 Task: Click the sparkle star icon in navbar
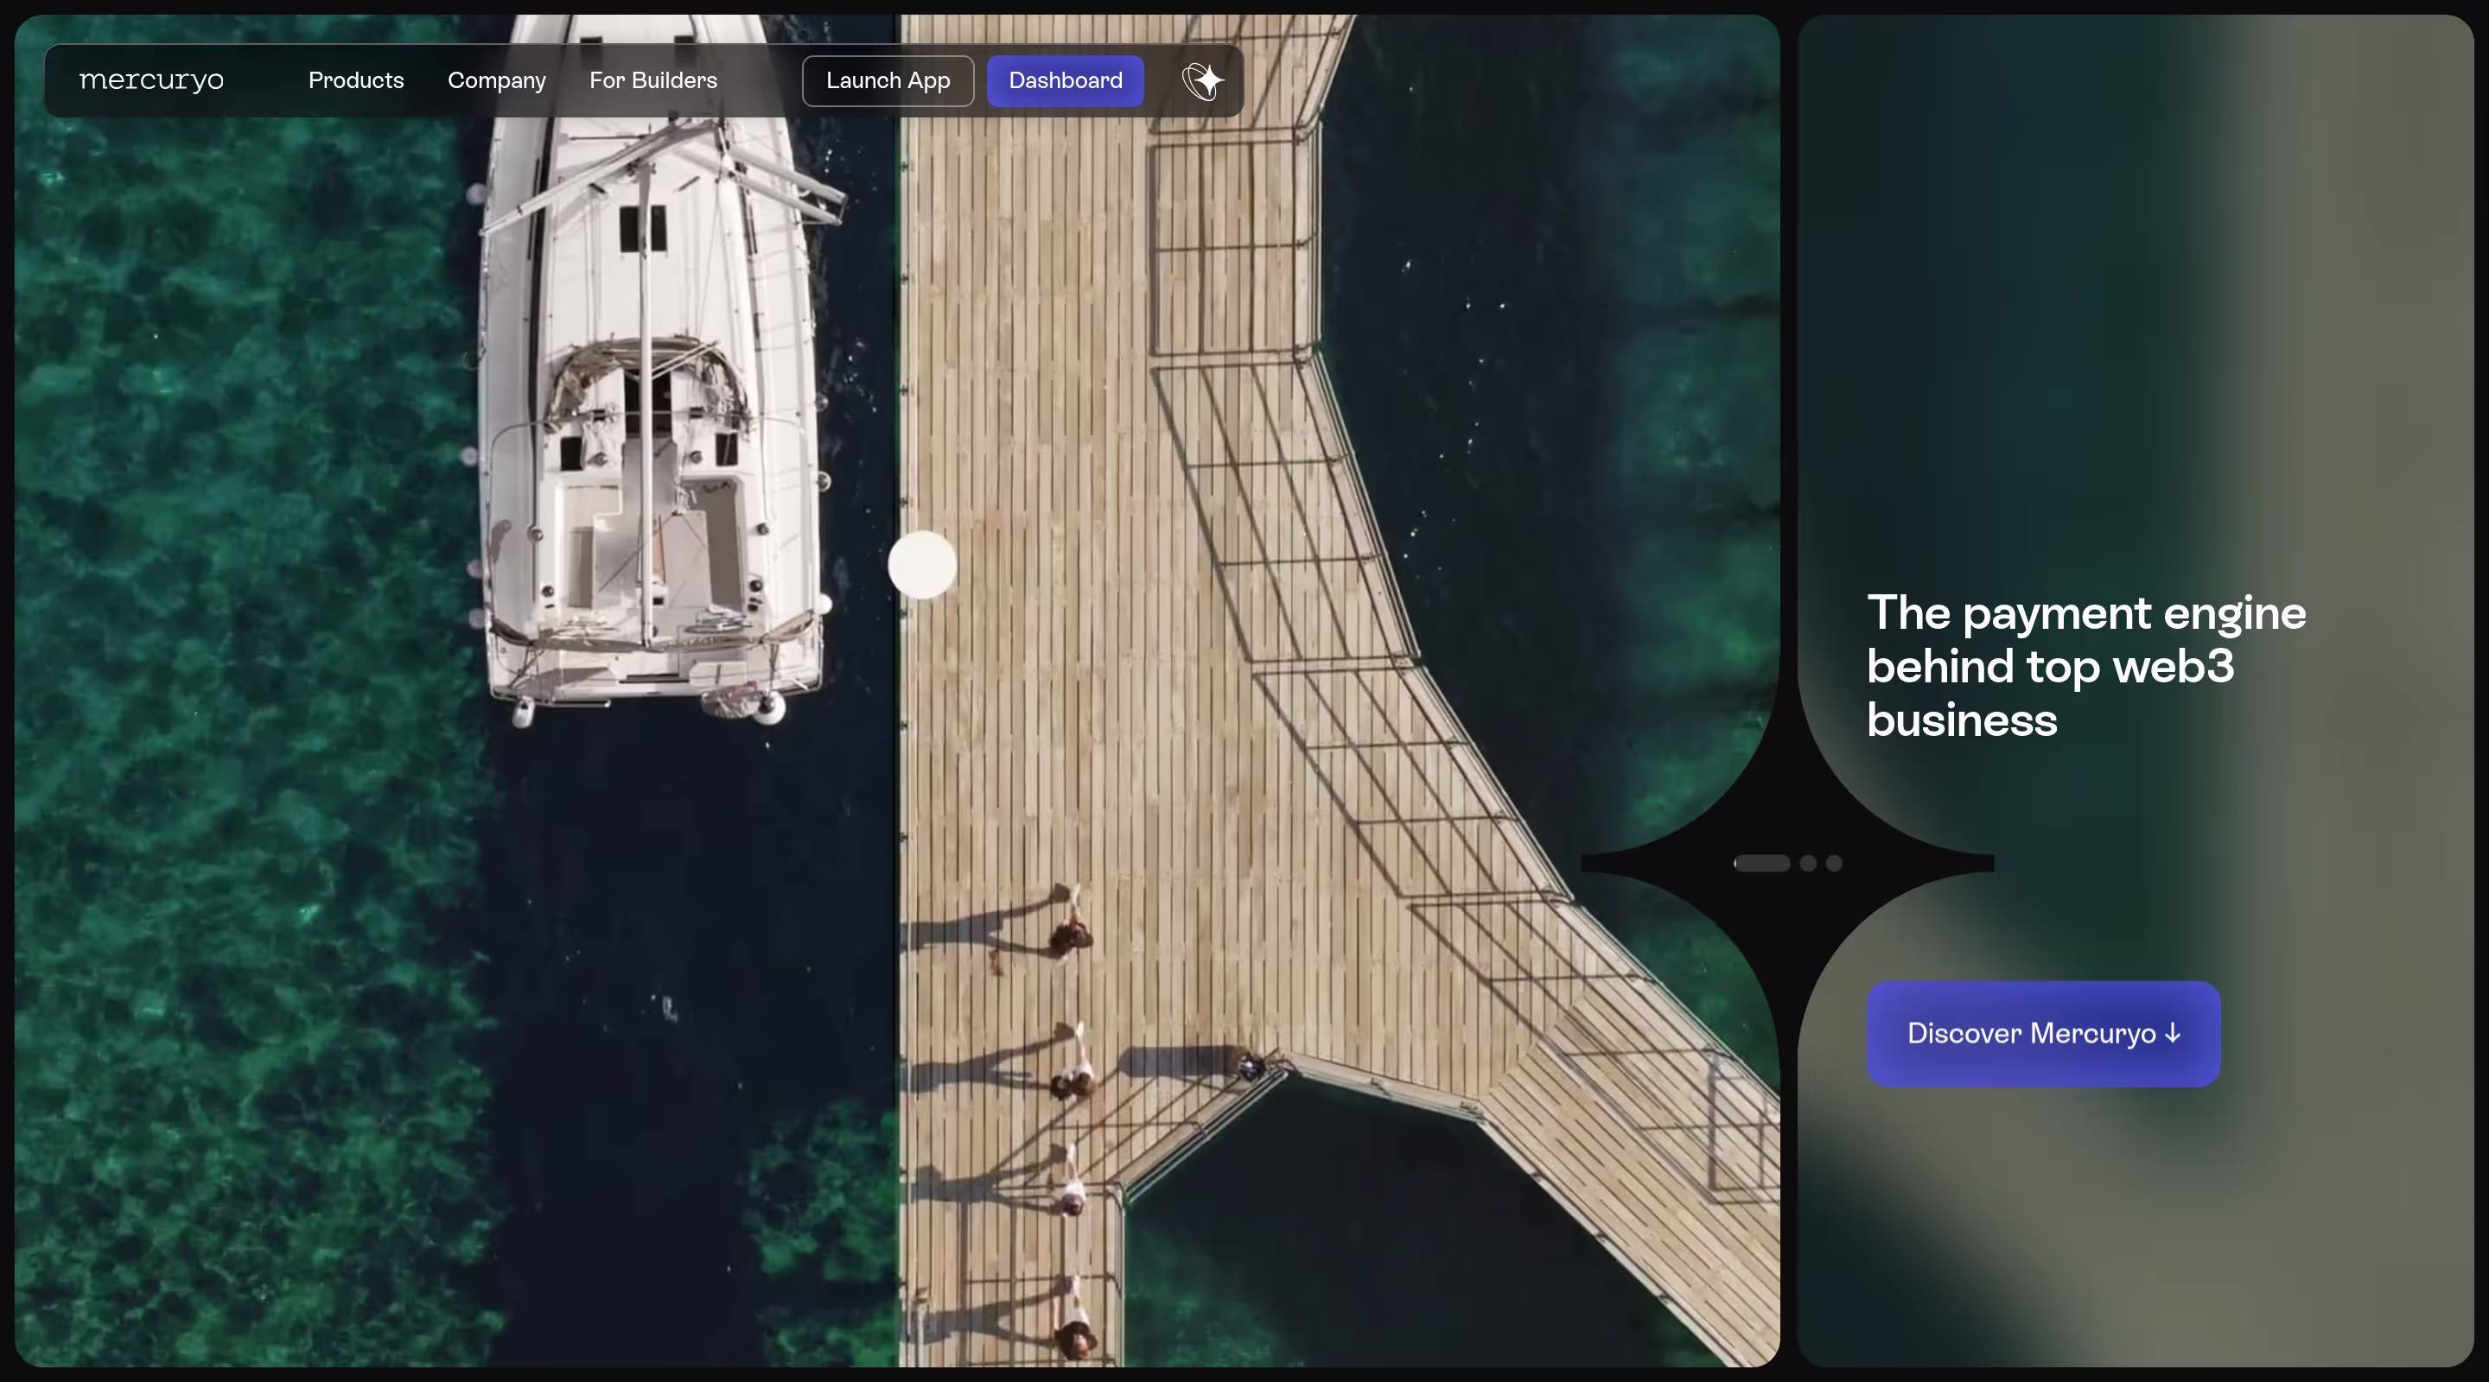[x=1203, y=80]
